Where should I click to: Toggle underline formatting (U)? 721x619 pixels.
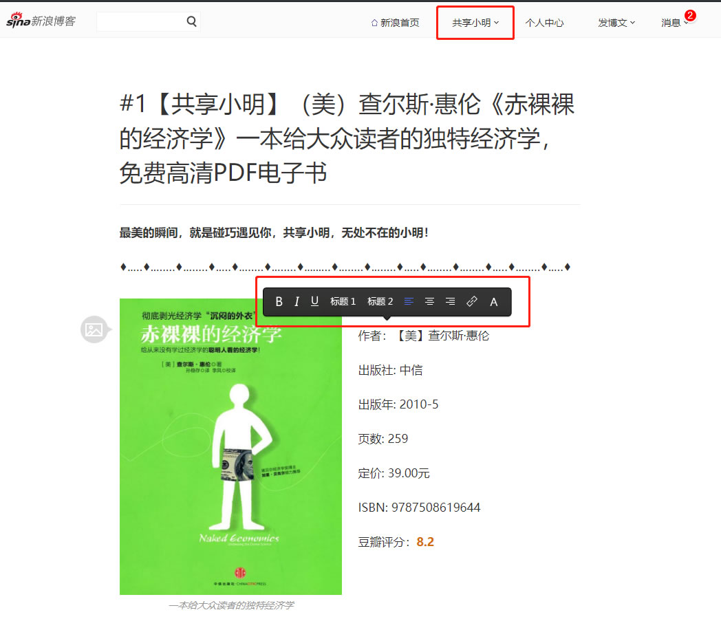tap(314, 302)
